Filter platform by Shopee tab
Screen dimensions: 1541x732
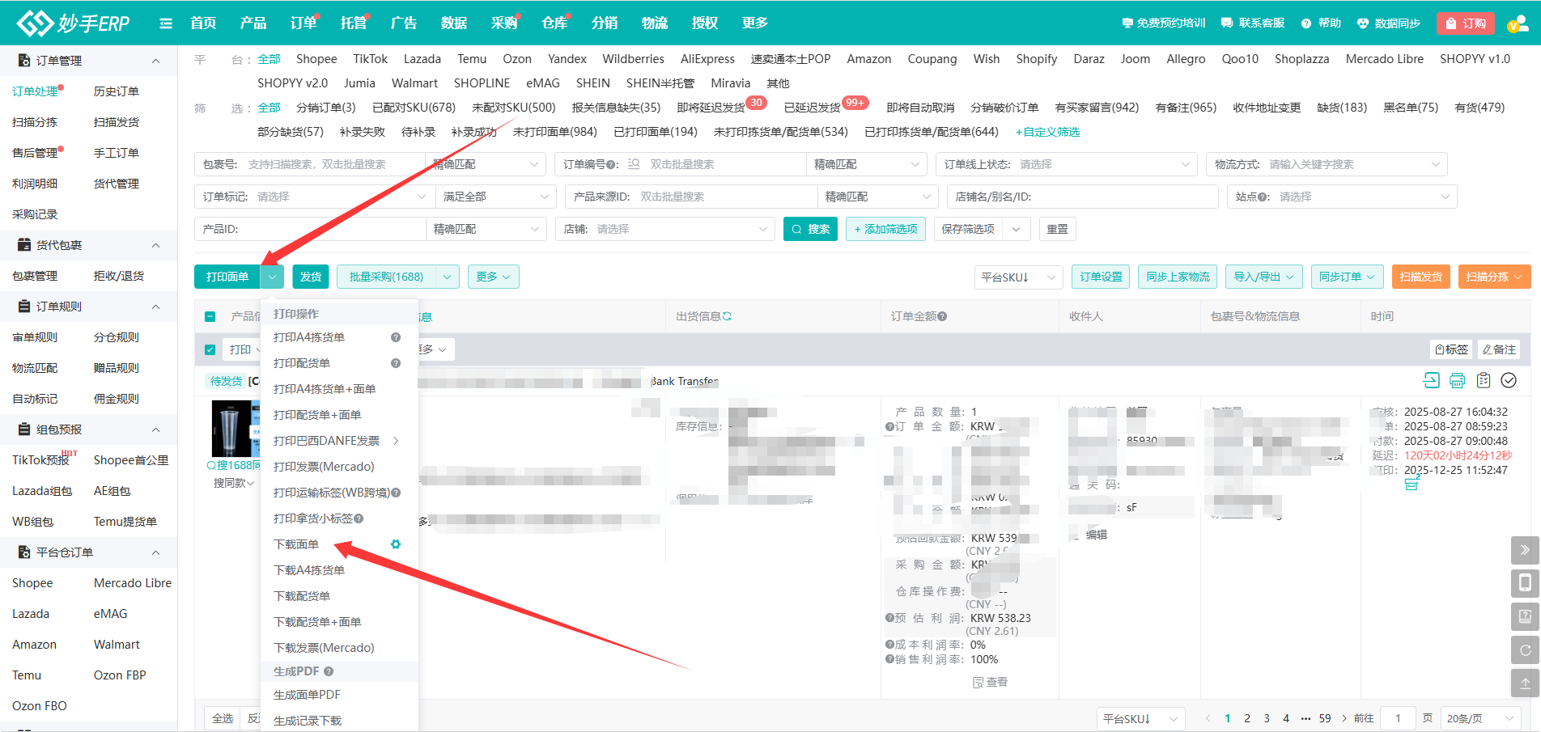(x=316, y=59)
